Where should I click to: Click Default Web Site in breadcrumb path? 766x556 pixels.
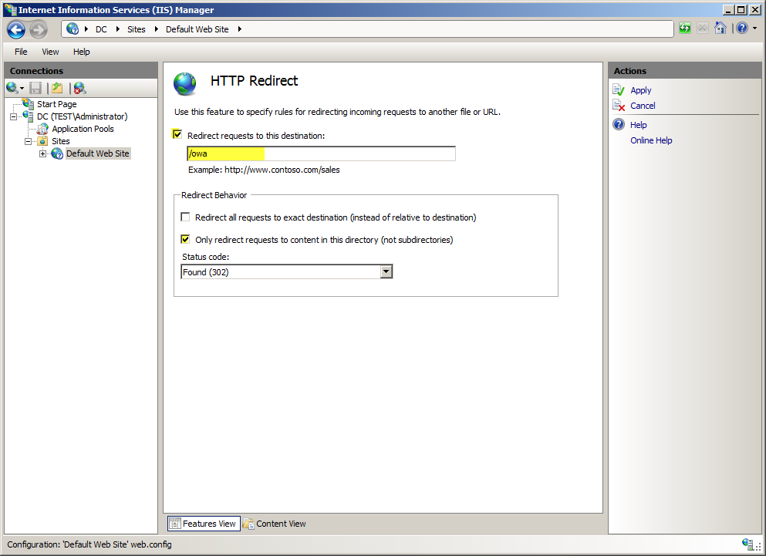[197, 29]
